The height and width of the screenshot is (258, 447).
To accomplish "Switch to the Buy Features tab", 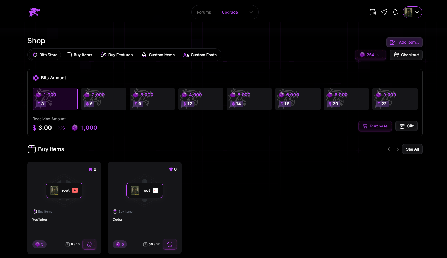I will [117, 55].
